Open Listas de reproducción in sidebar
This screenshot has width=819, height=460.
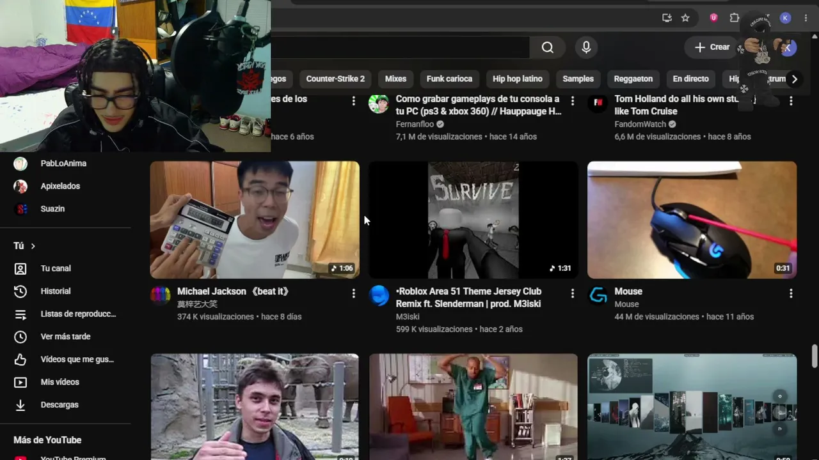(65, 314)
